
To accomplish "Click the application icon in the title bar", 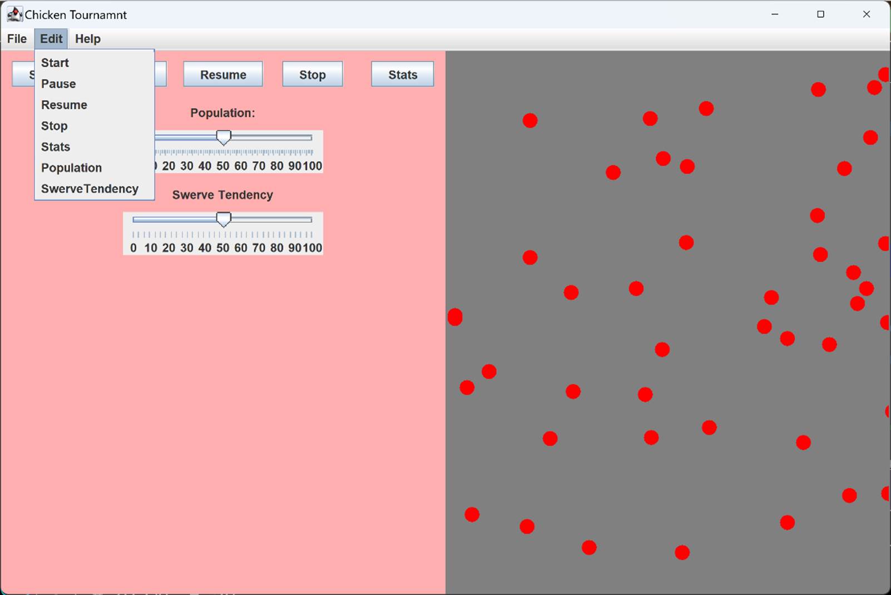I will point(14,14).
